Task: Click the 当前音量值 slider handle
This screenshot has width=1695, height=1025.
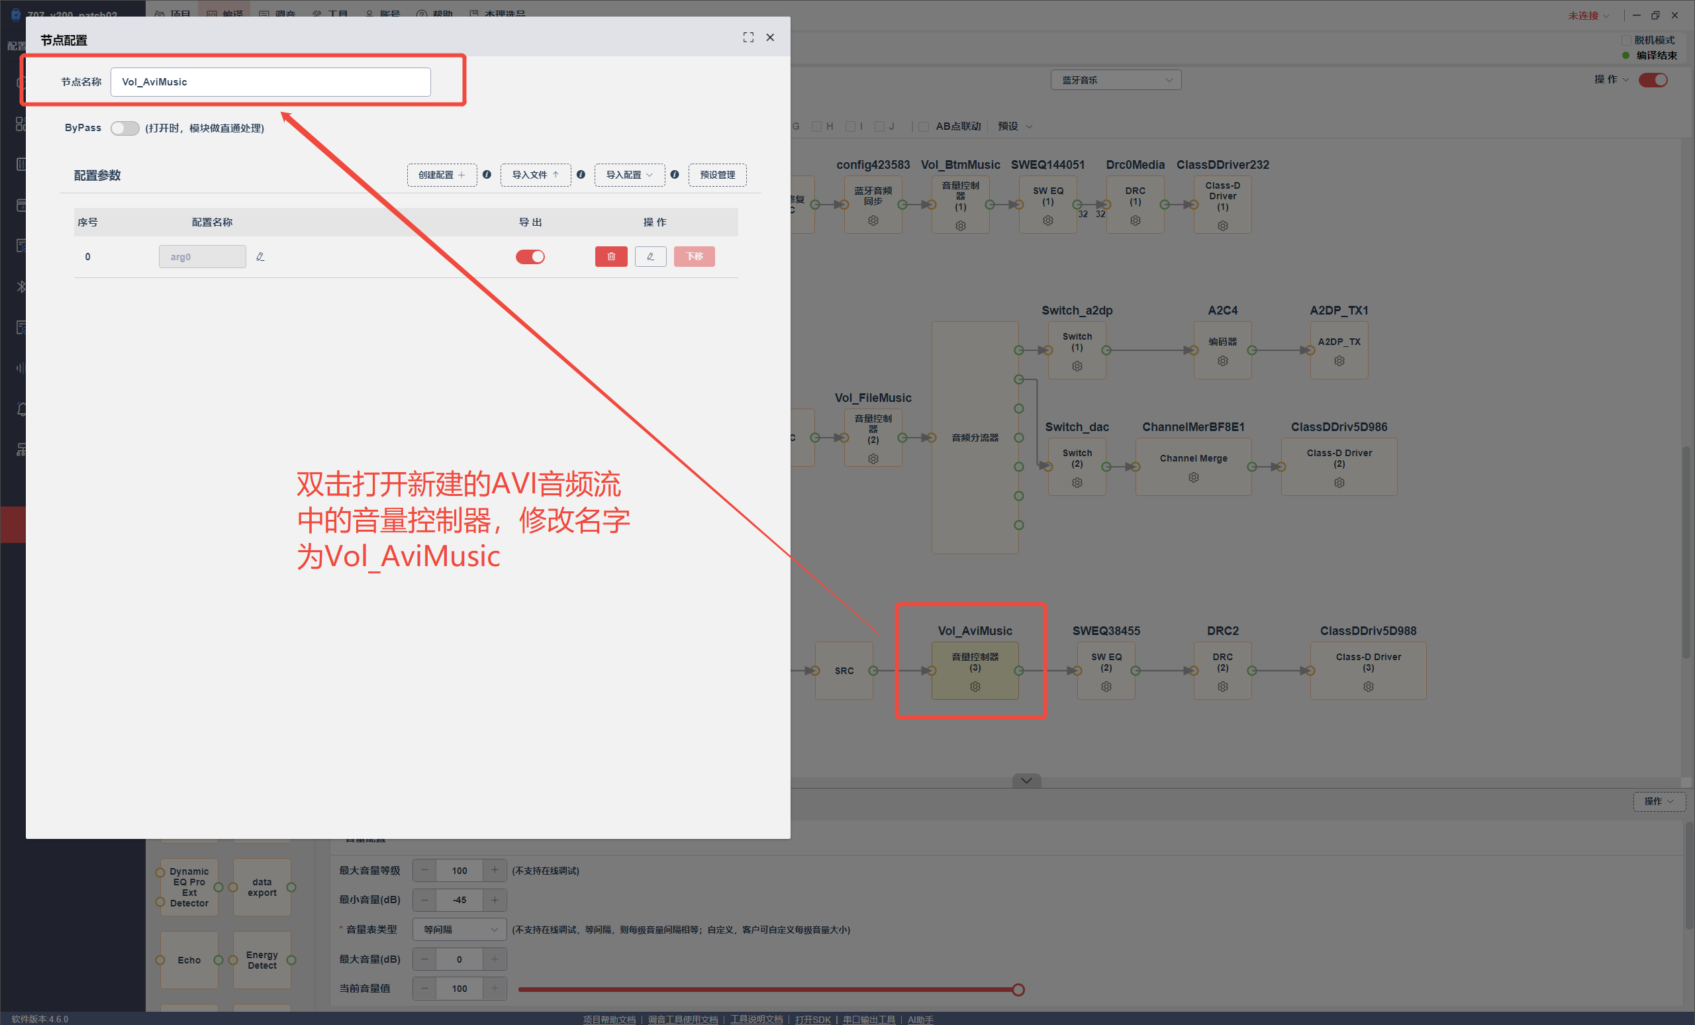Action: [x=1018, y=989]
